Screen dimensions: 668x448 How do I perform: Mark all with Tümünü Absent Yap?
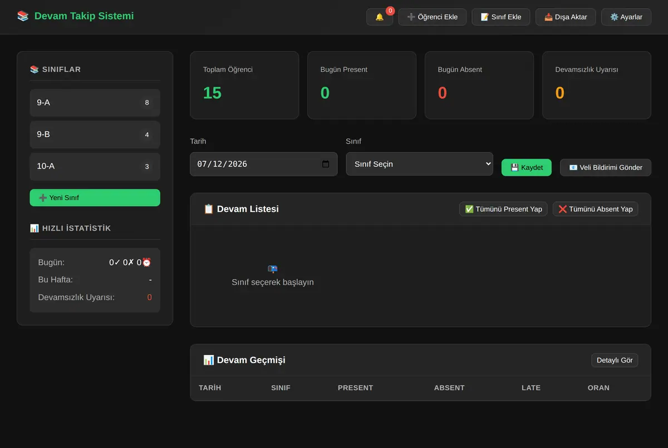(x=595, y=209)
